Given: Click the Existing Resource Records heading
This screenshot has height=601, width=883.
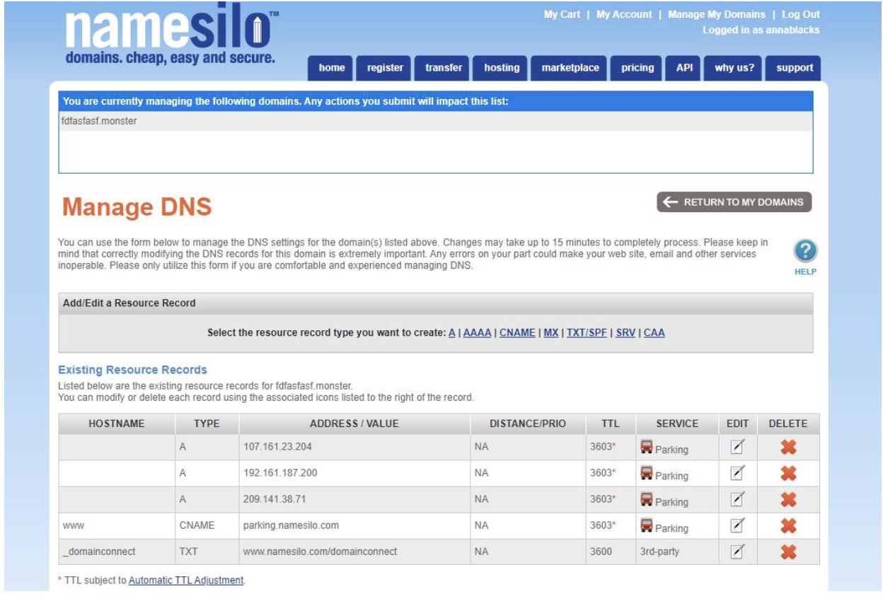Looking at the screenshot, I should pos(132,370).
